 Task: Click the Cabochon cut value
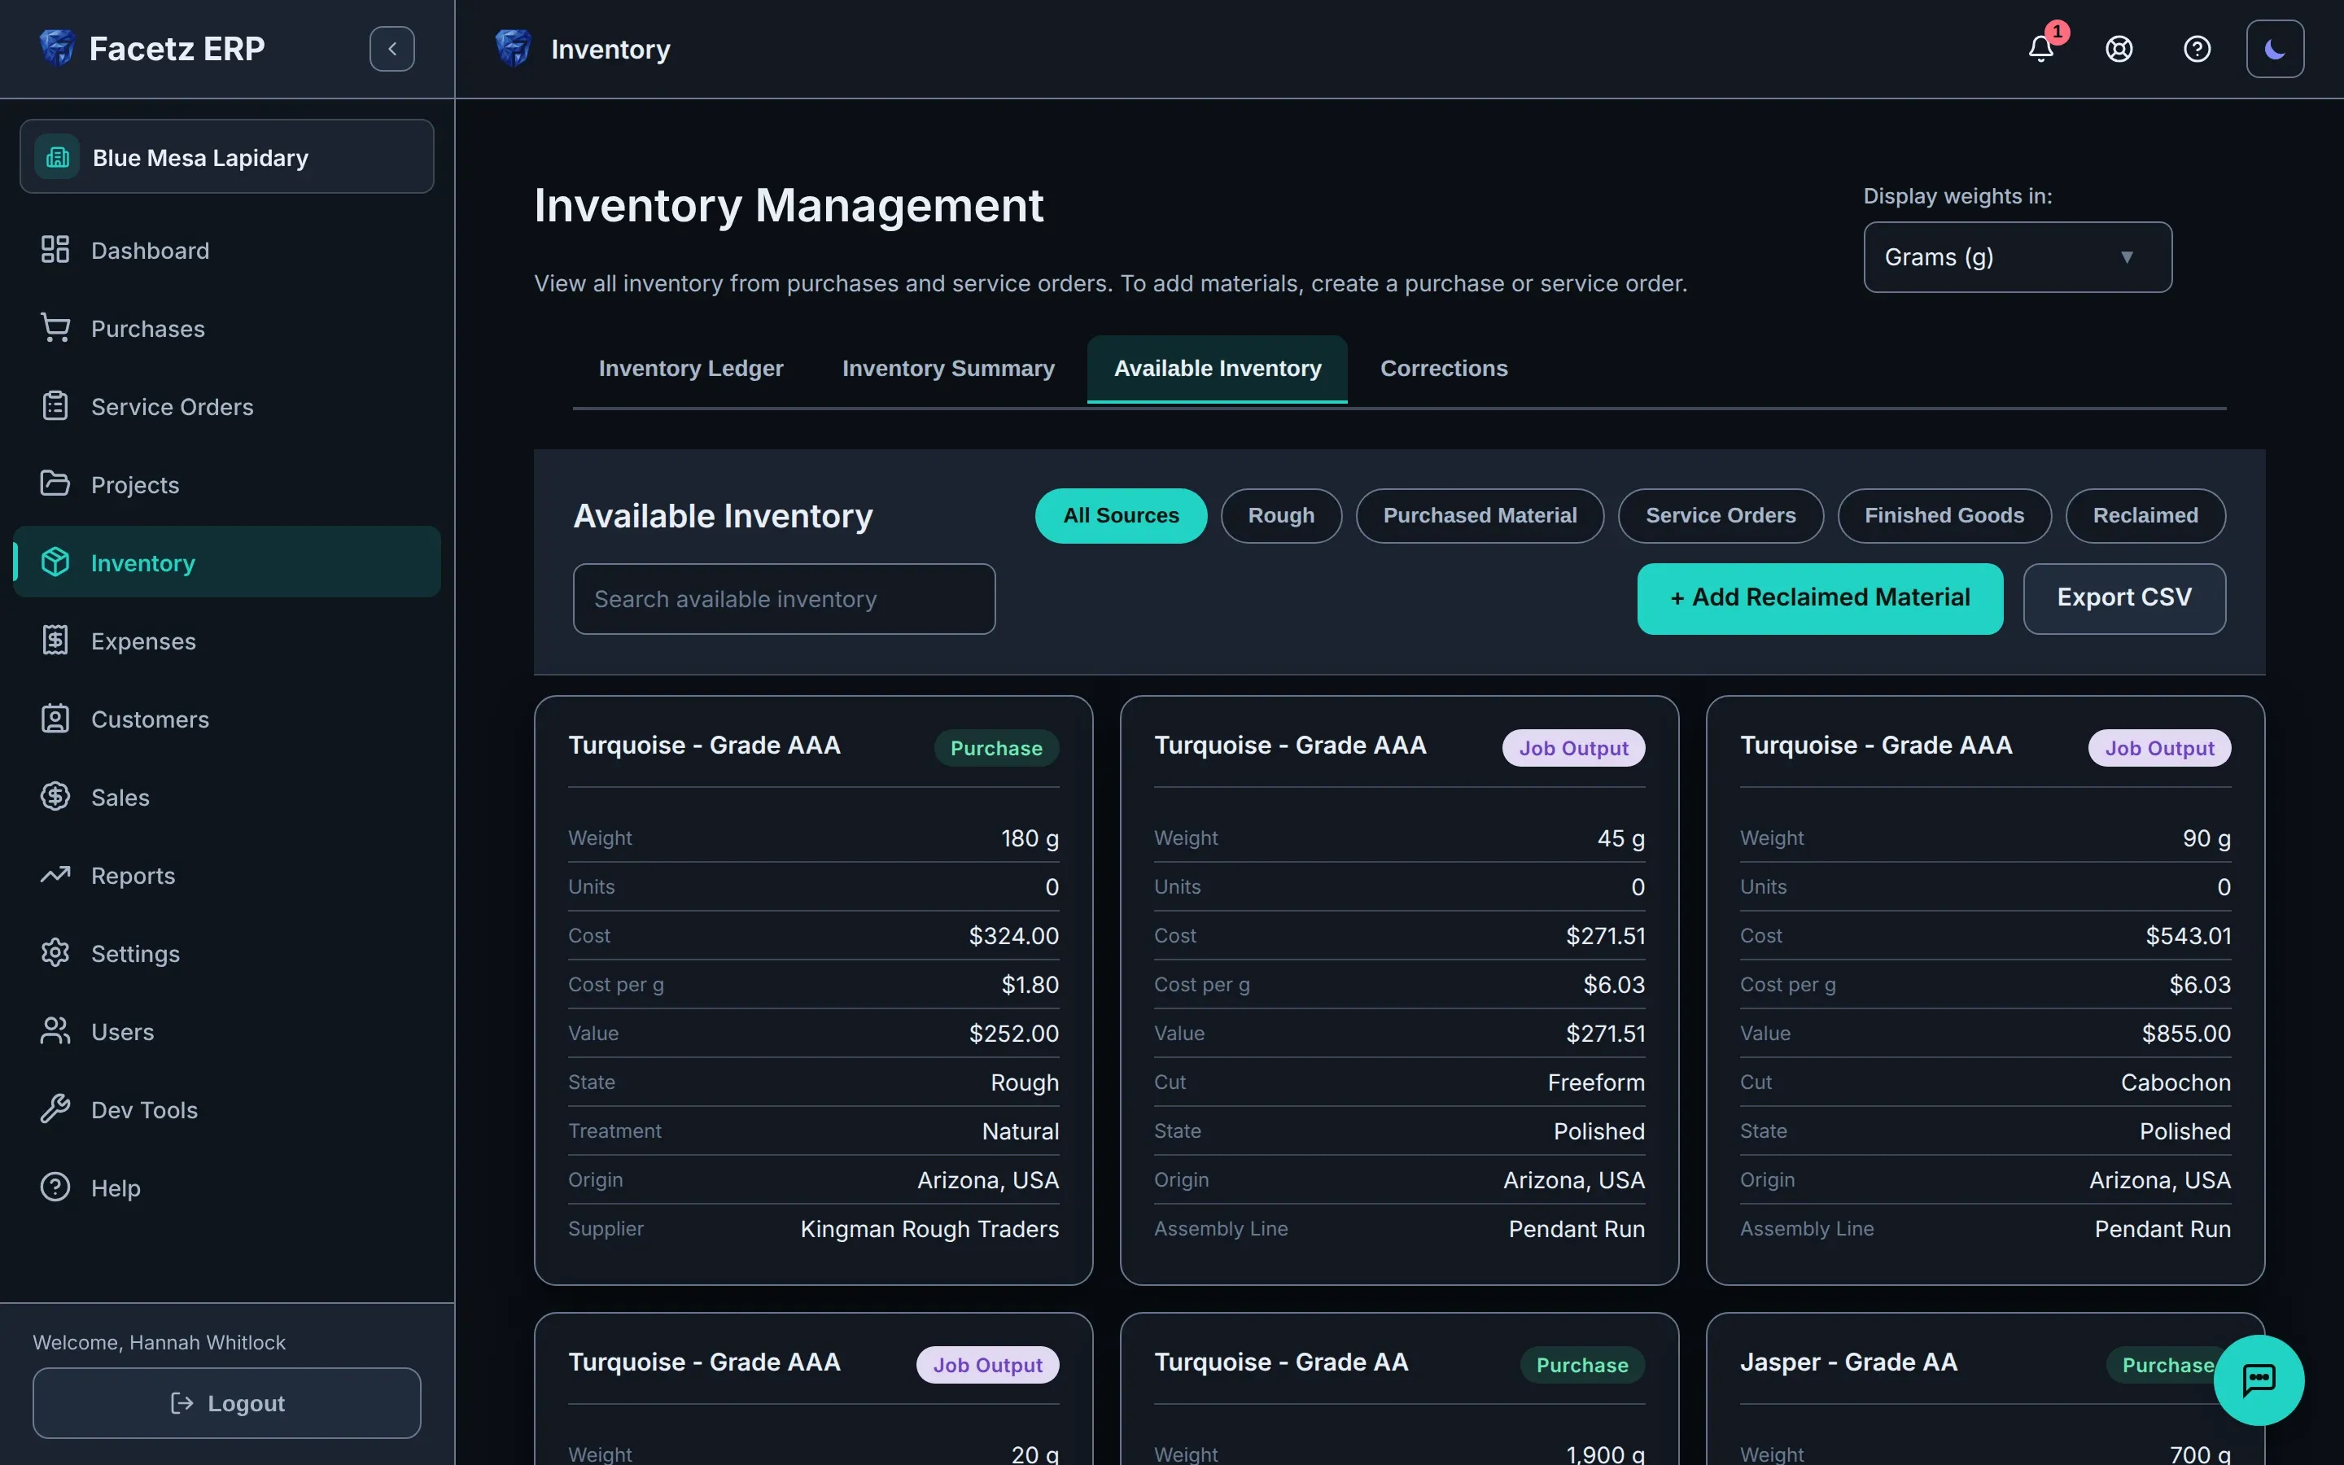[2176, 1082]
